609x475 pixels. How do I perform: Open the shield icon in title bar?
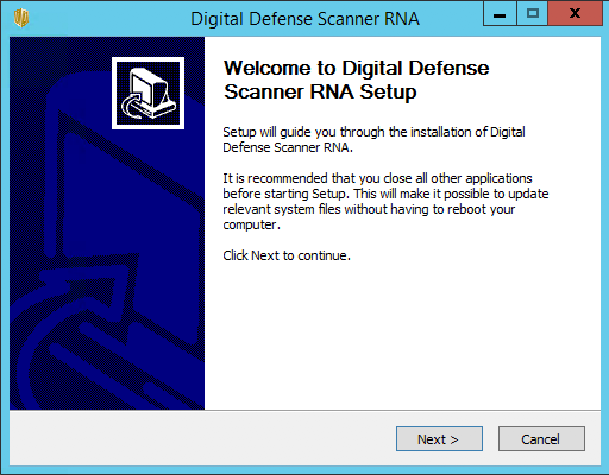click(21, 18)
